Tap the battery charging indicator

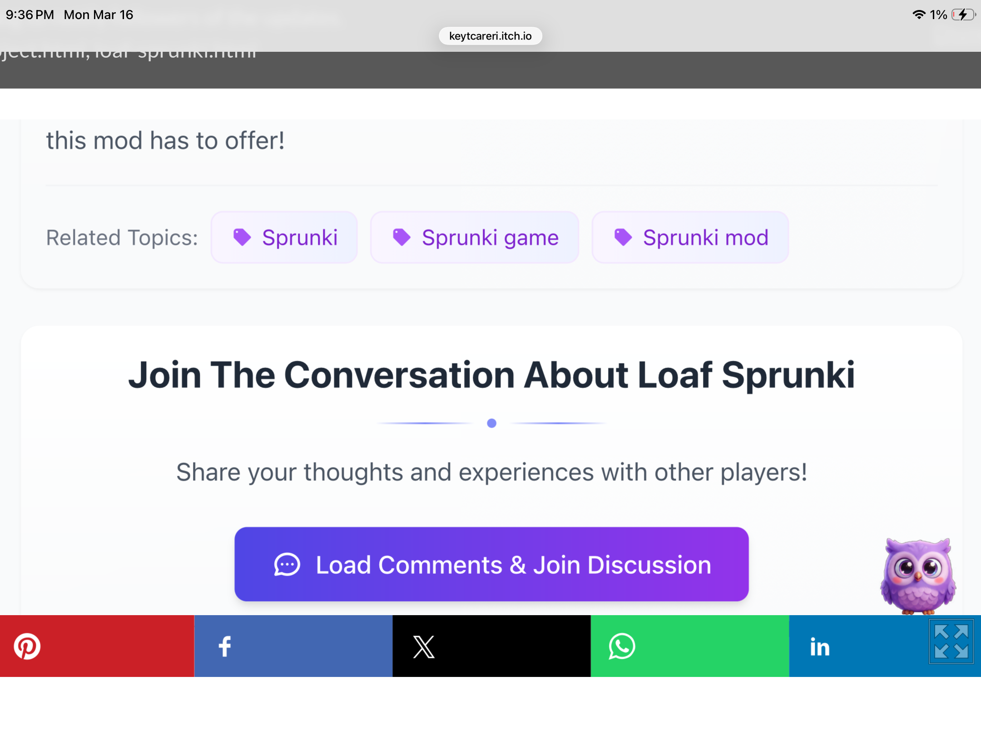(x=963, y=15)
